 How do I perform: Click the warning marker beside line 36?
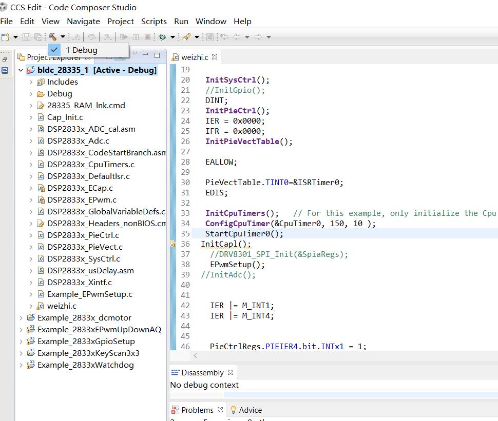click(174, 244)
